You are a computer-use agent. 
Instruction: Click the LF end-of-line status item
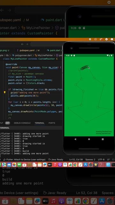(x=108, y=160)
